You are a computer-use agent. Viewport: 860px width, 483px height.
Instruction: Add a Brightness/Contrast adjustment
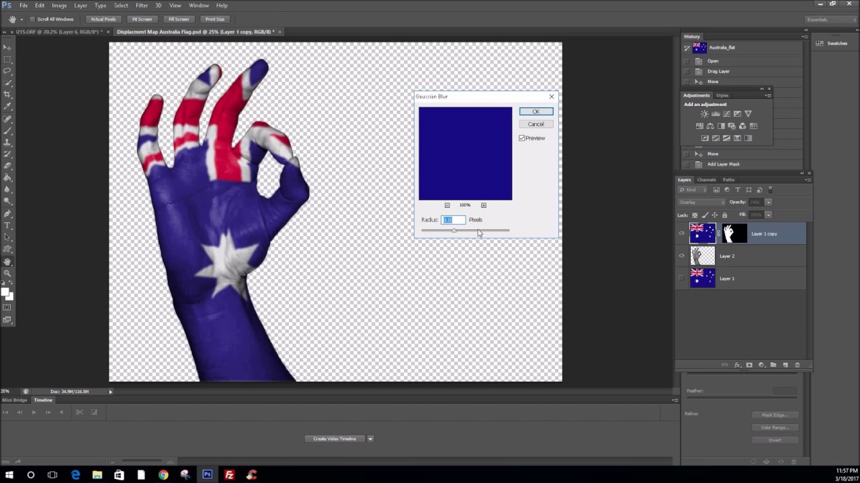click(x=704, y=114)
